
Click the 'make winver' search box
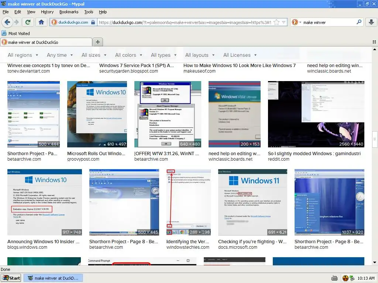tap(328, 22)
